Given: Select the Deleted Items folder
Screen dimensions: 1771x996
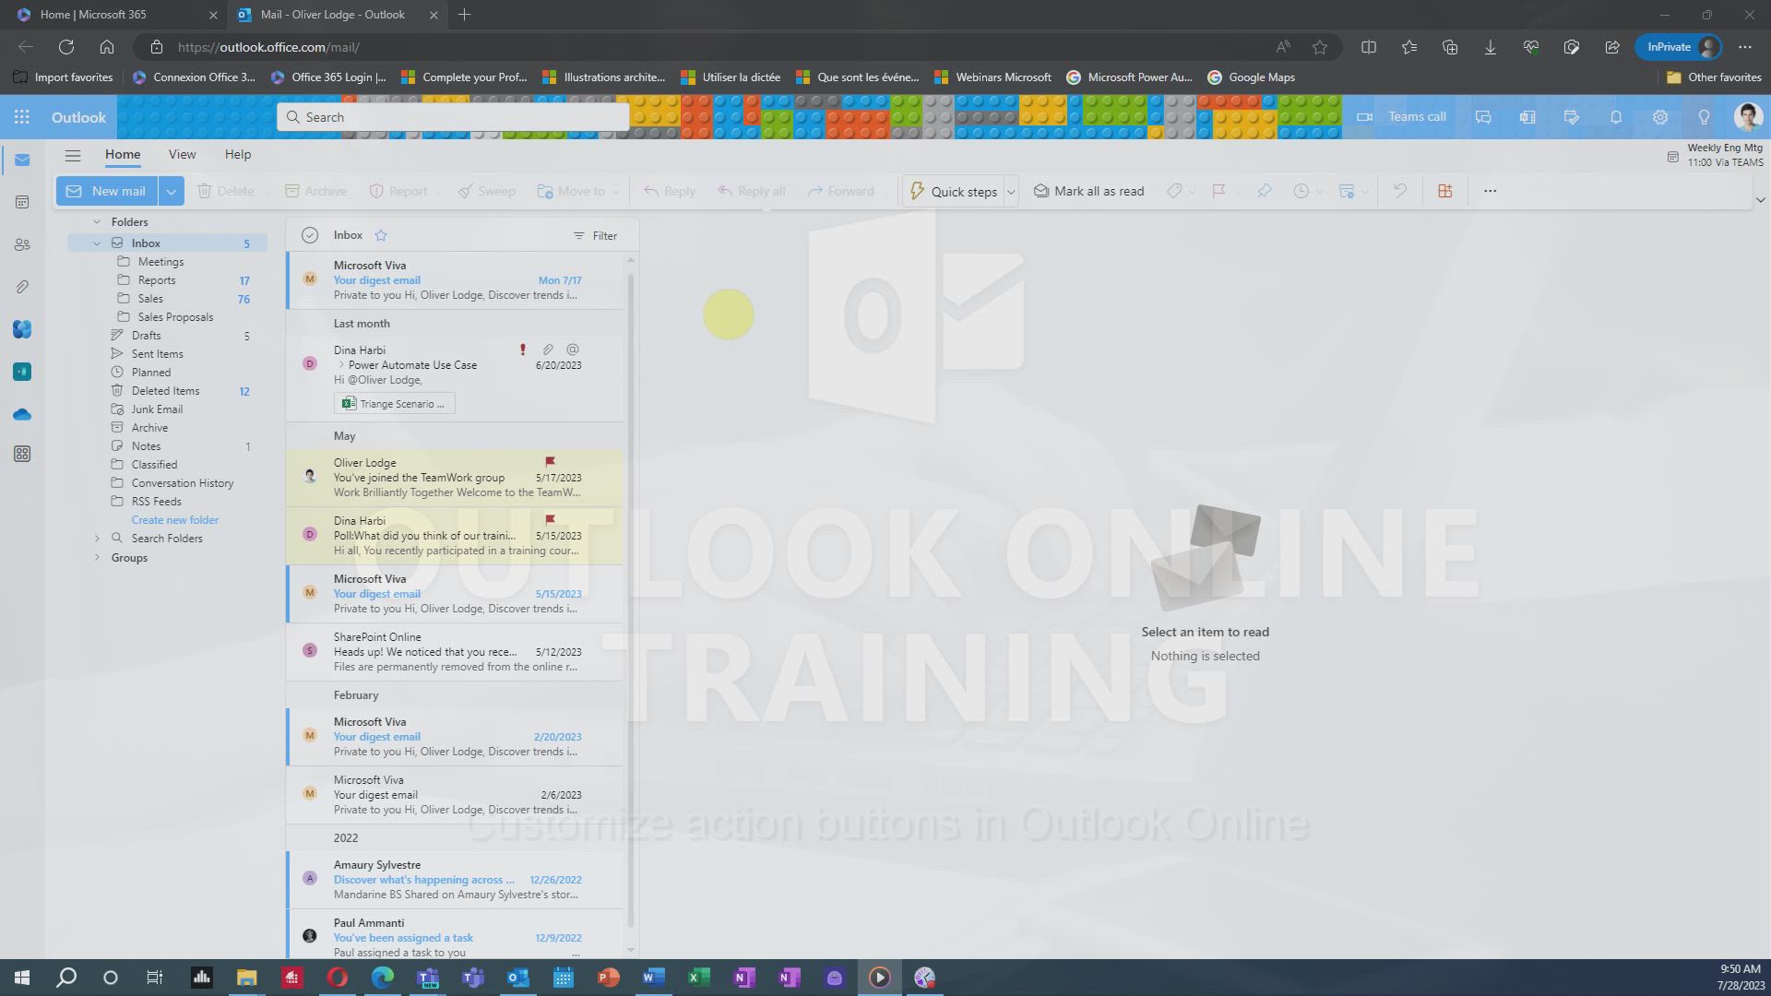Looking at the screenshot, I should 166,391.
